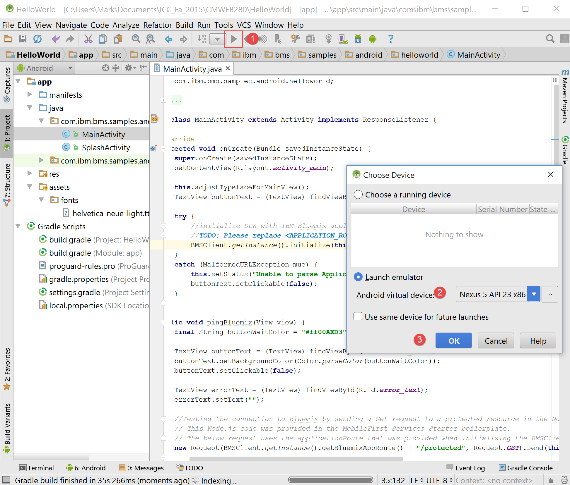The image size is (570, 485).
Task: Select the MainActivity.java editor tab
Action: tap(192, 69)
